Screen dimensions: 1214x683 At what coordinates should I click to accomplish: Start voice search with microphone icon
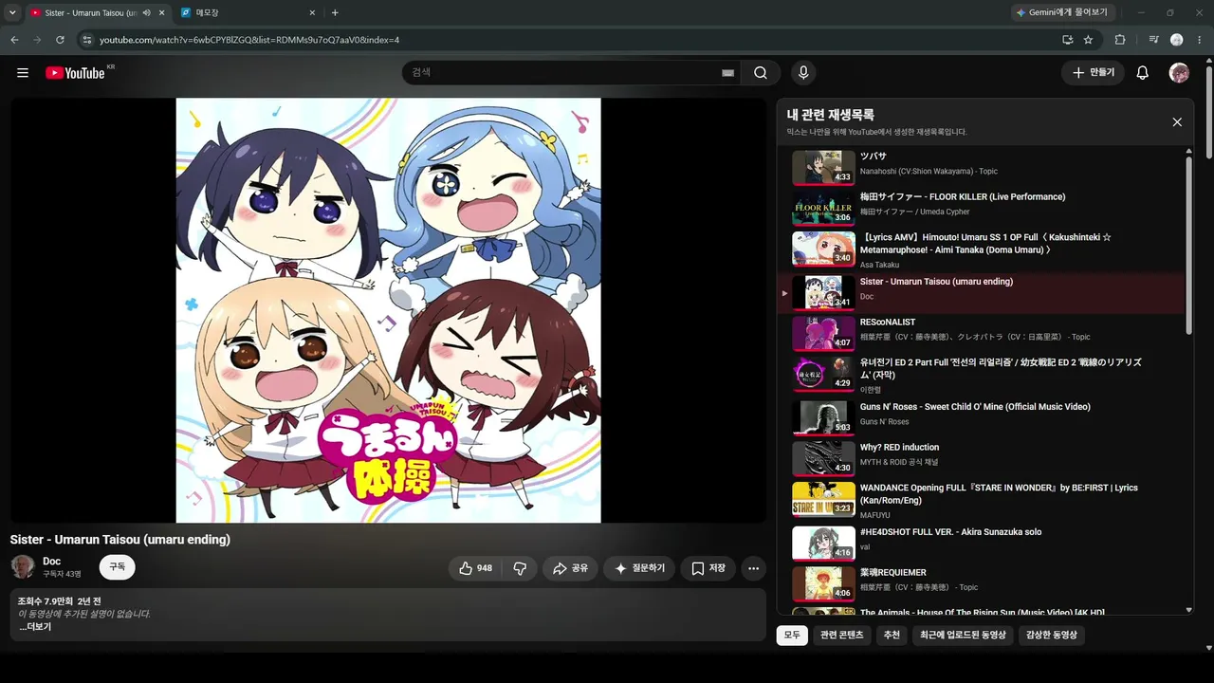point(803,73)
